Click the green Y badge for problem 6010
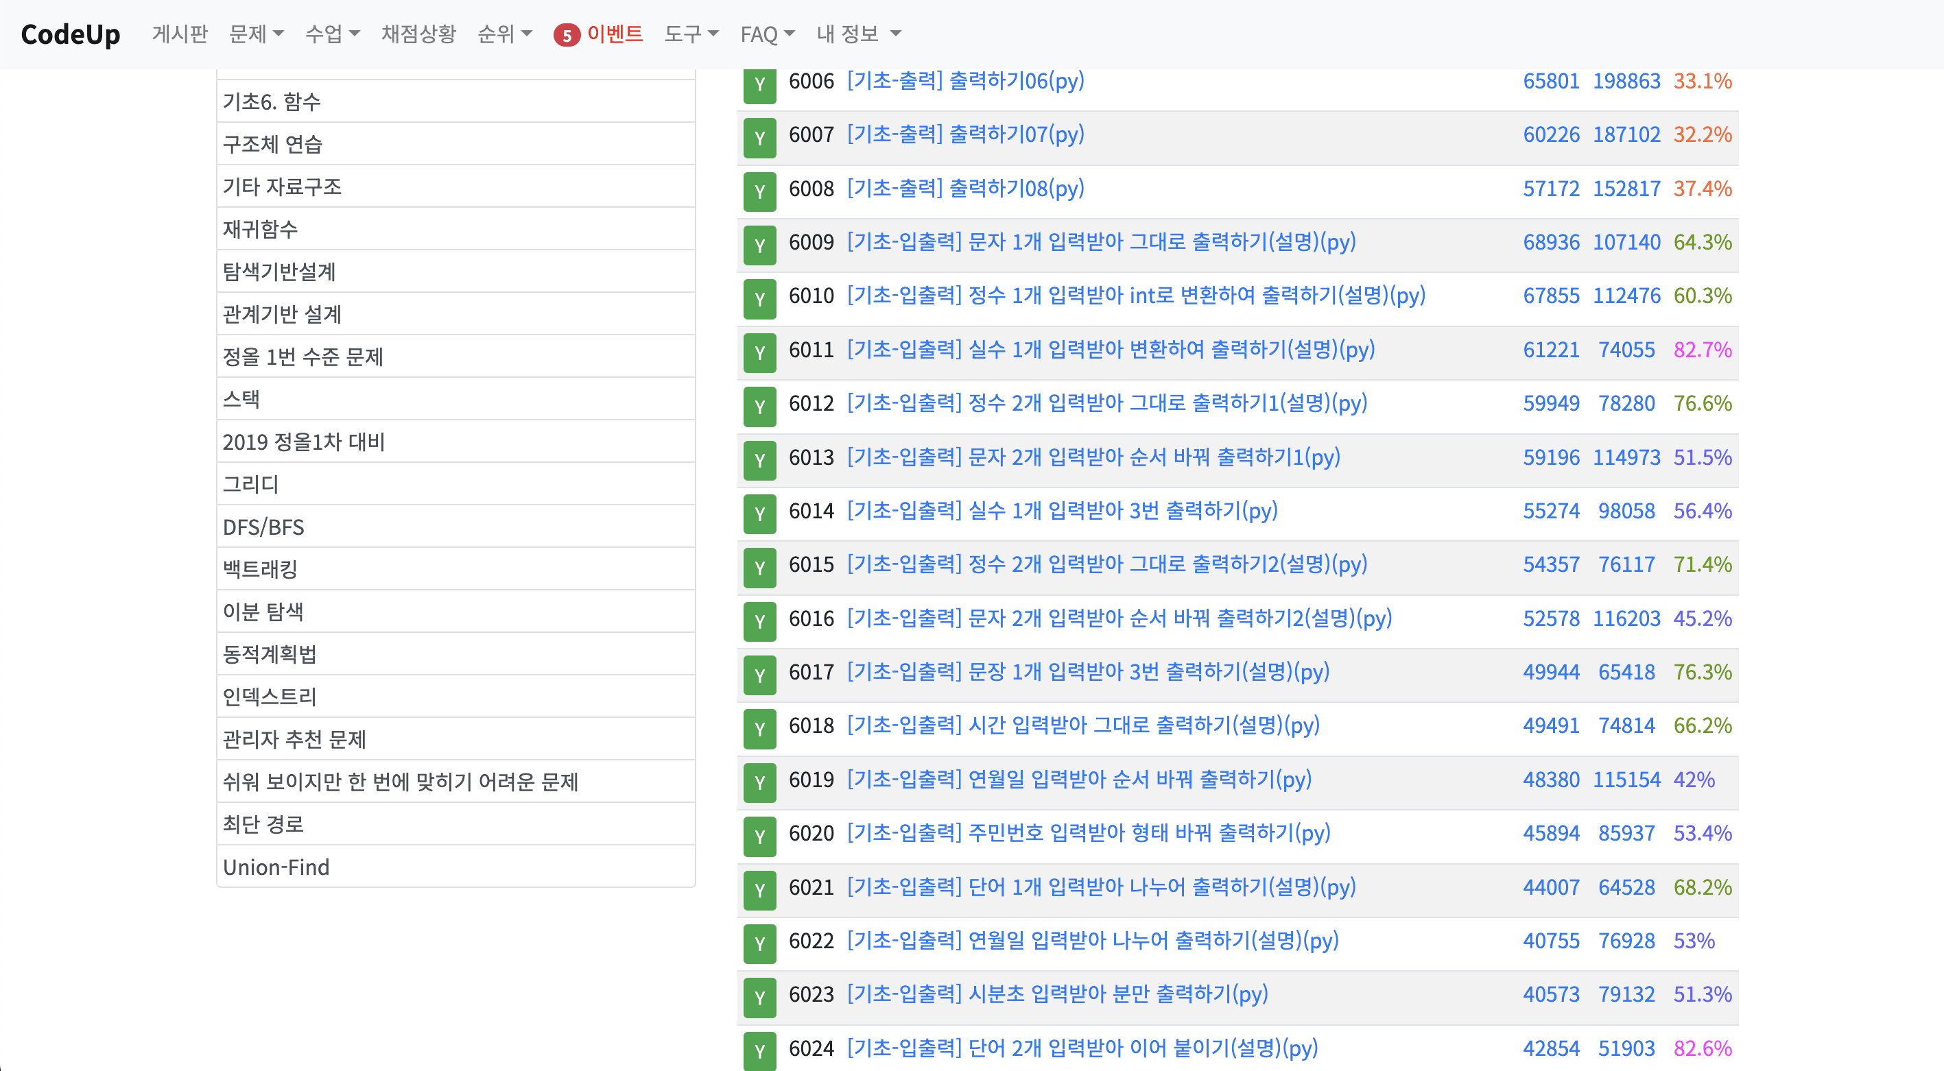This screenshot has height=1071, width=1944. [x=759, y=300]
